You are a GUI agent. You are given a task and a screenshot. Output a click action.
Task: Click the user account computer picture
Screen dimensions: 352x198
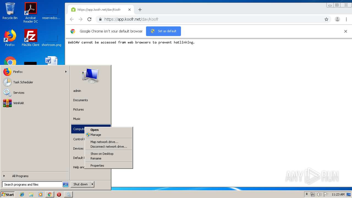point(90,75)
